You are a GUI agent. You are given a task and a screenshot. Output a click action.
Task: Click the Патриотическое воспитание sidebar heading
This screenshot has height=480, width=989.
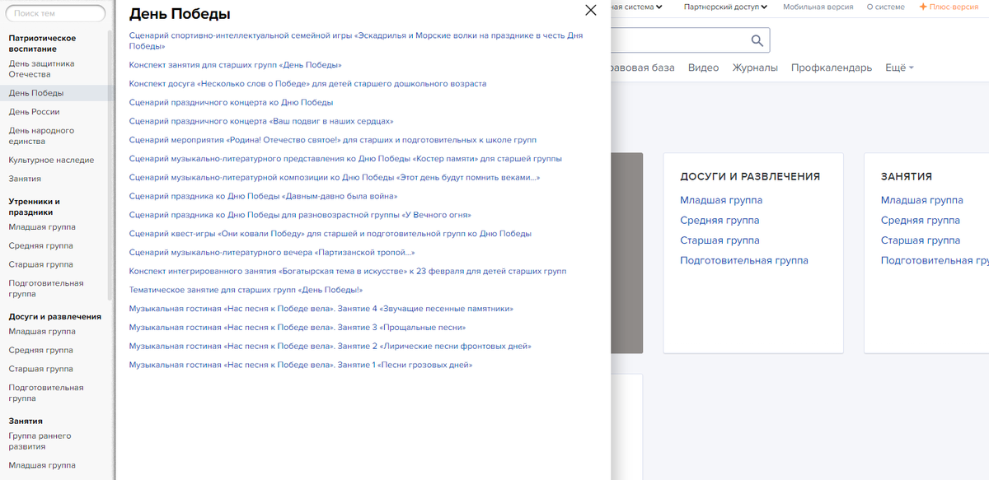click(x=42, y=44)
